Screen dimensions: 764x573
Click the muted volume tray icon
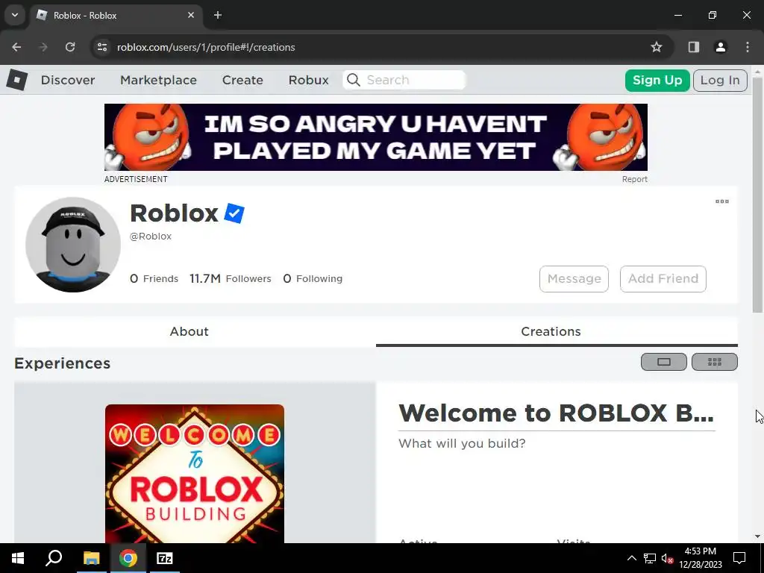point(667,558)
